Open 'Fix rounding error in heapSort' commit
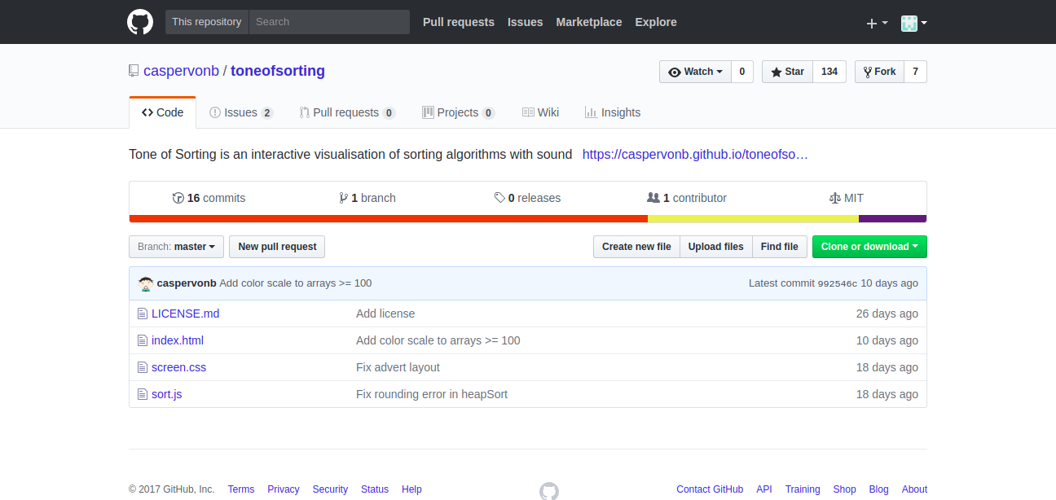 click(x=432, y=394)
